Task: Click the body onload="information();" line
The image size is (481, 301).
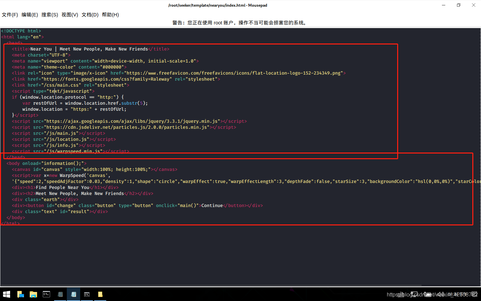Action: [x=46, y=164]
